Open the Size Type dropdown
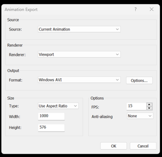162x157 pixels. tap(58, 106)
